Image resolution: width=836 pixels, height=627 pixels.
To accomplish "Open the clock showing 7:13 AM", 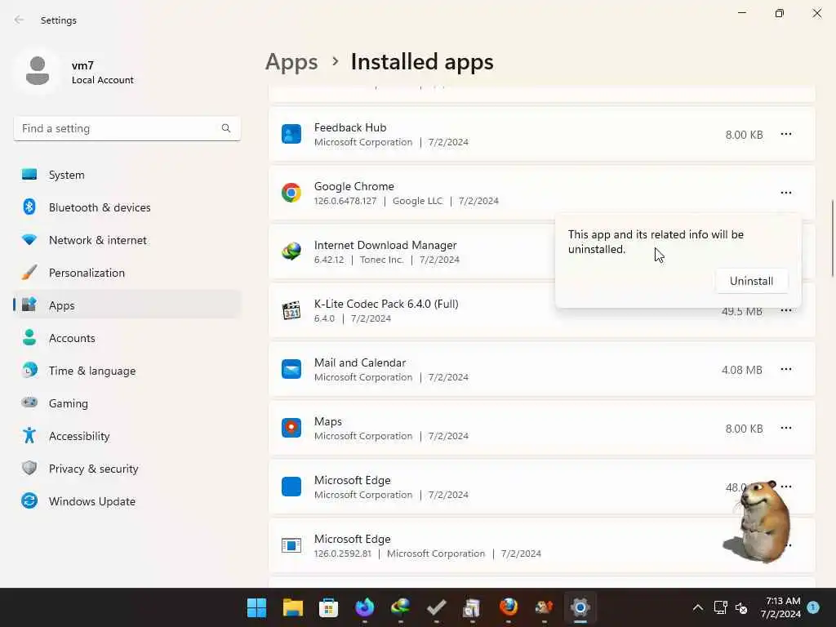I will [780, 607].
